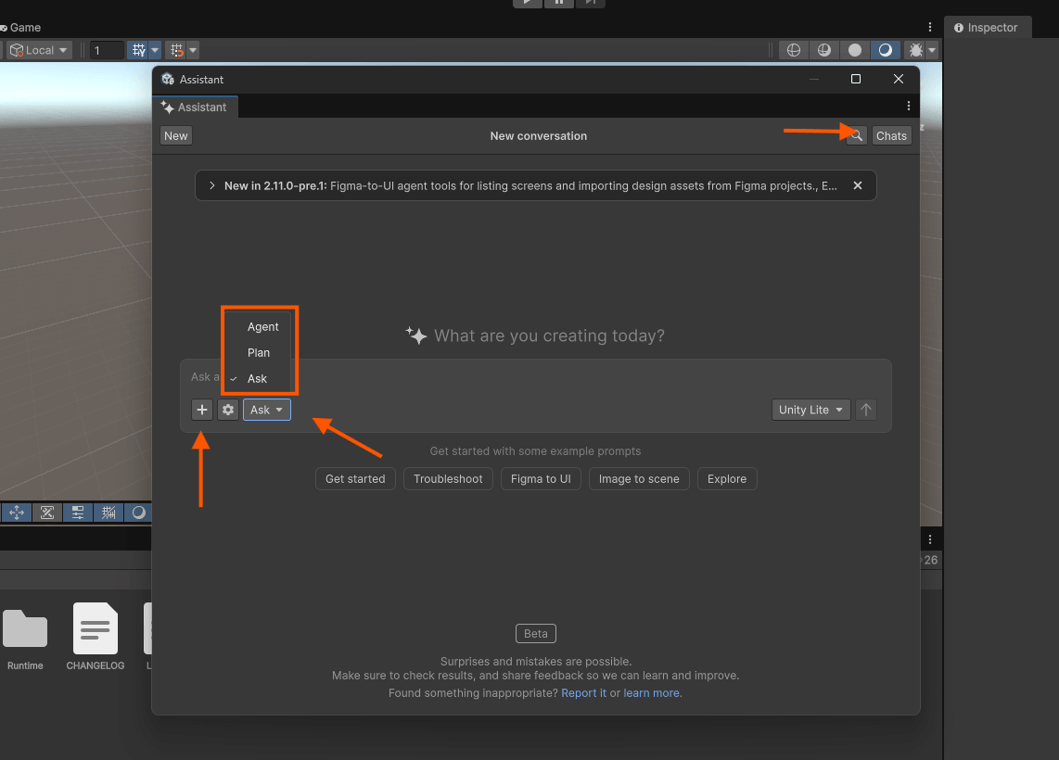Select the 'Figma to UI' example prompt

[x=541, y=478]
